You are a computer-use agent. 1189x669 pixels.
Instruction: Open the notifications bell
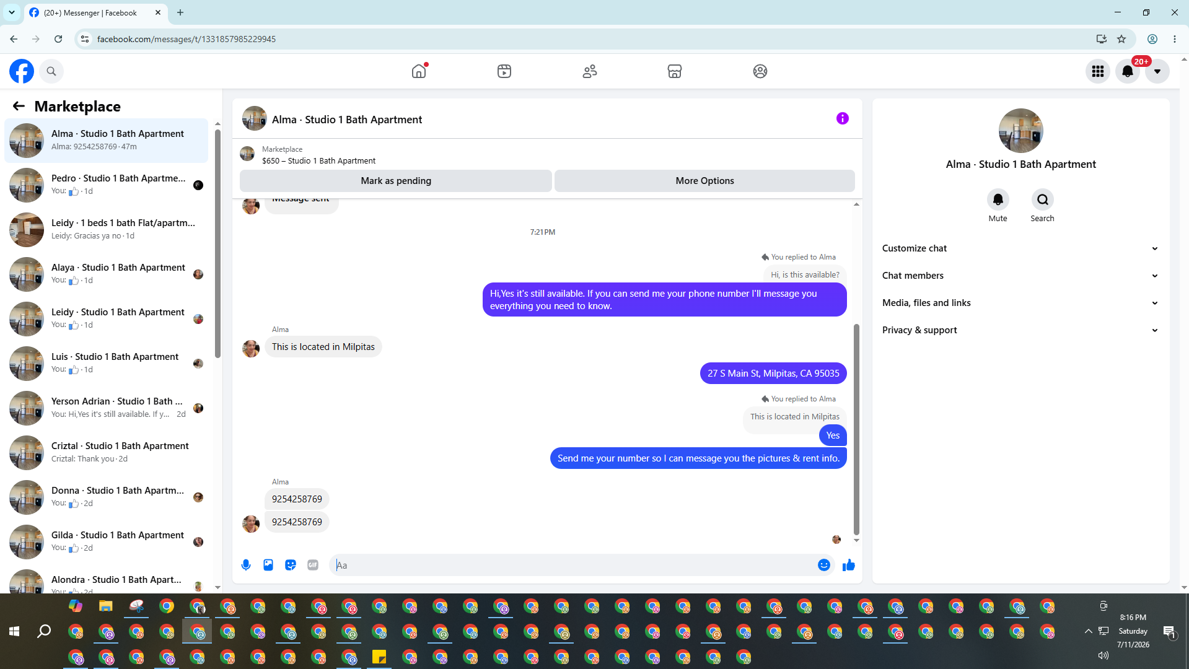click(1128, 71)
